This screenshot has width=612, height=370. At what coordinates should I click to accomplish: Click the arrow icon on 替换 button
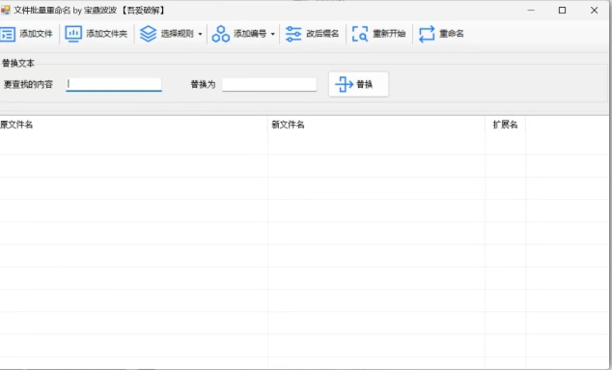click(345, 84)
